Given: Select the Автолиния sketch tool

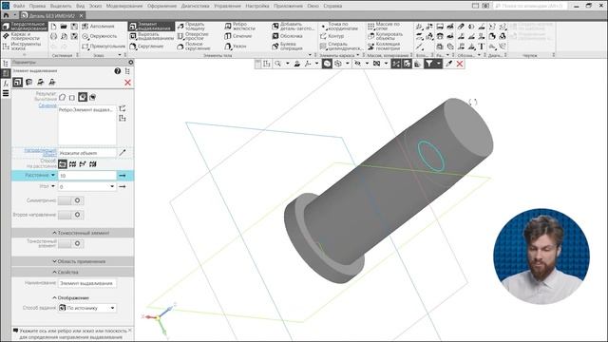Looking at the screenshot, I should coord(98,27).
